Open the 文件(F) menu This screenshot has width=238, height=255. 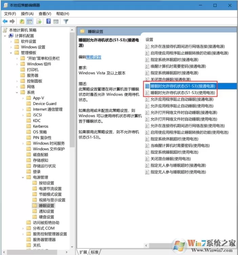[10, 14]
